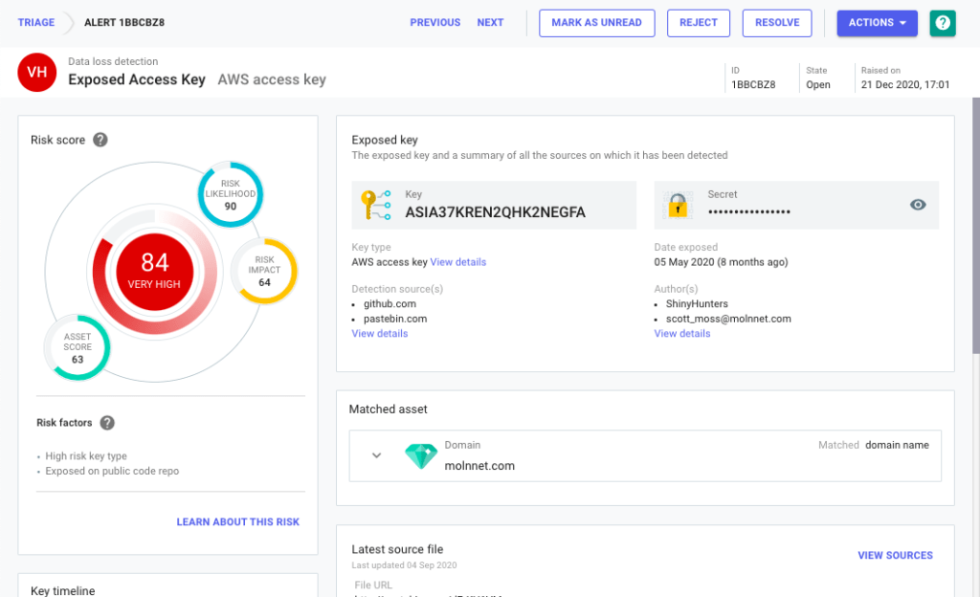Click High risk key type factor

(x=86, y=456)
